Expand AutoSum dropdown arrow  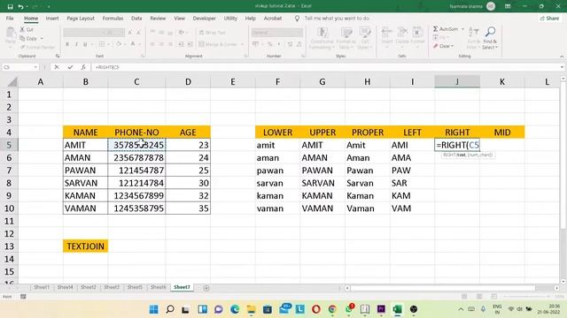[462, 29]
